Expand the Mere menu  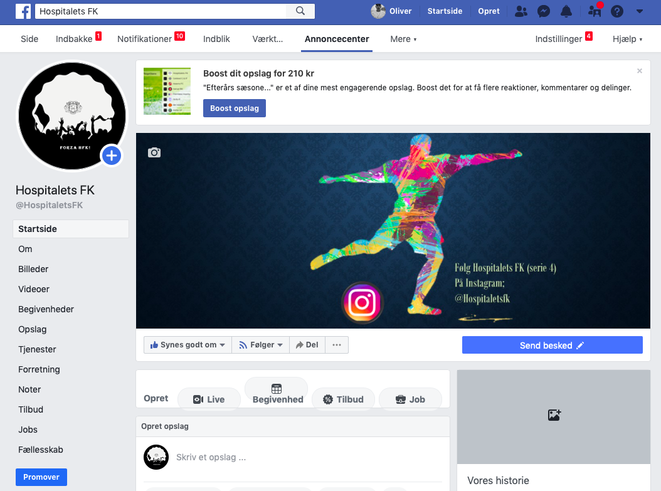[x=403, y=40]
